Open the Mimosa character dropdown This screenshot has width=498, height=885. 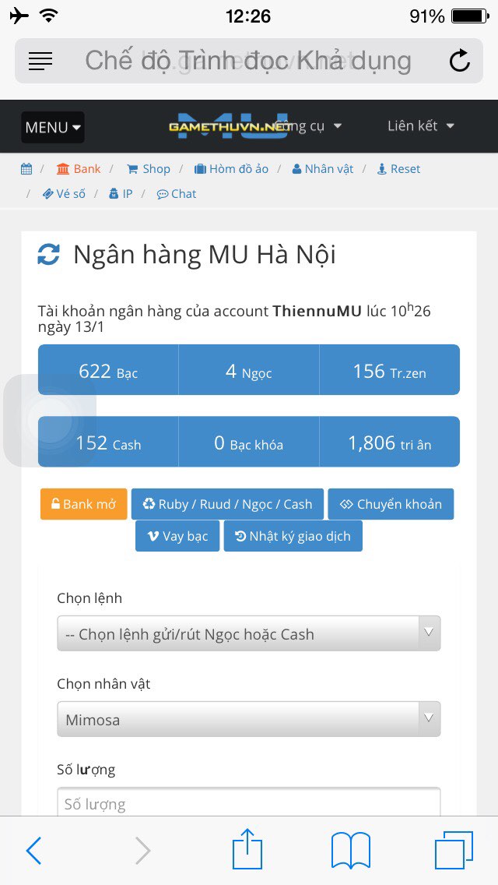point(249,719)
